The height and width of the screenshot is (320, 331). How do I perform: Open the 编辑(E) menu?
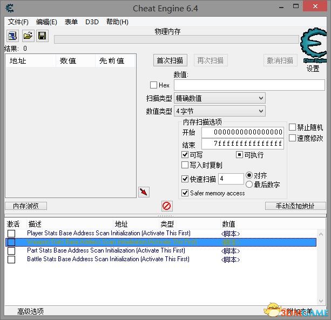click(46, 22)
